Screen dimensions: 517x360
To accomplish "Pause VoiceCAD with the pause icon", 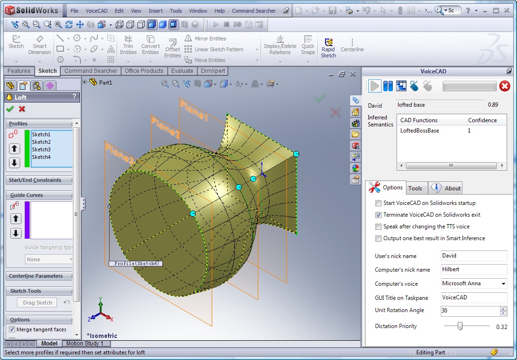I will (388, 86).
